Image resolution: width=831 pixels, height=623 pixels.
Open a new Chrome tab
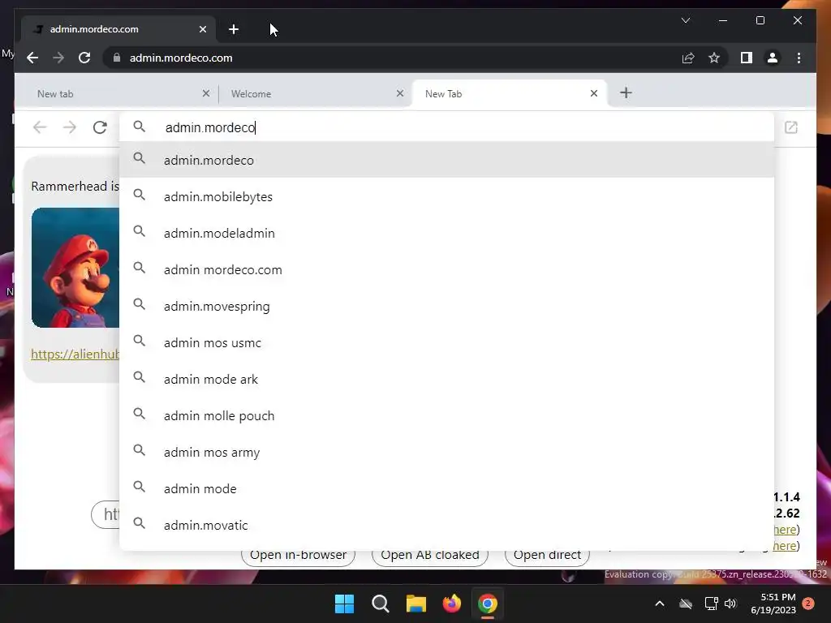234,29
